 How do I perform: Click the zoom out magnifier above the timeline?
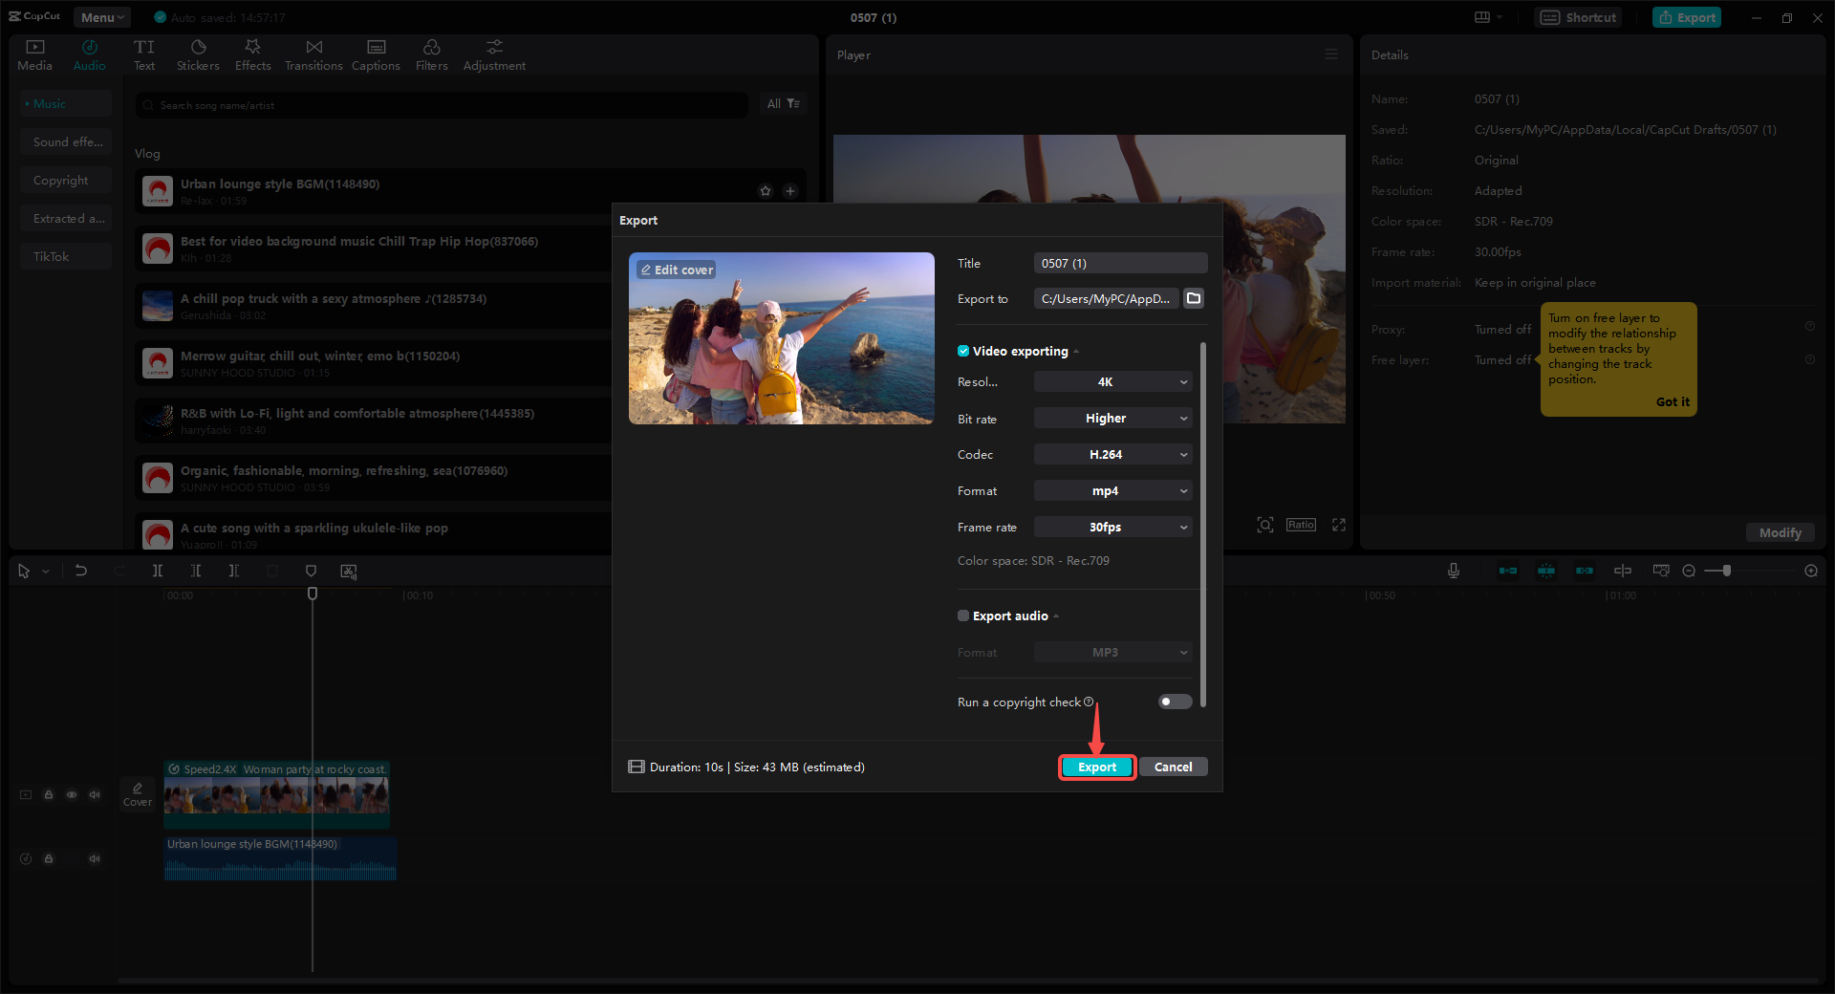pos(1689,571)
